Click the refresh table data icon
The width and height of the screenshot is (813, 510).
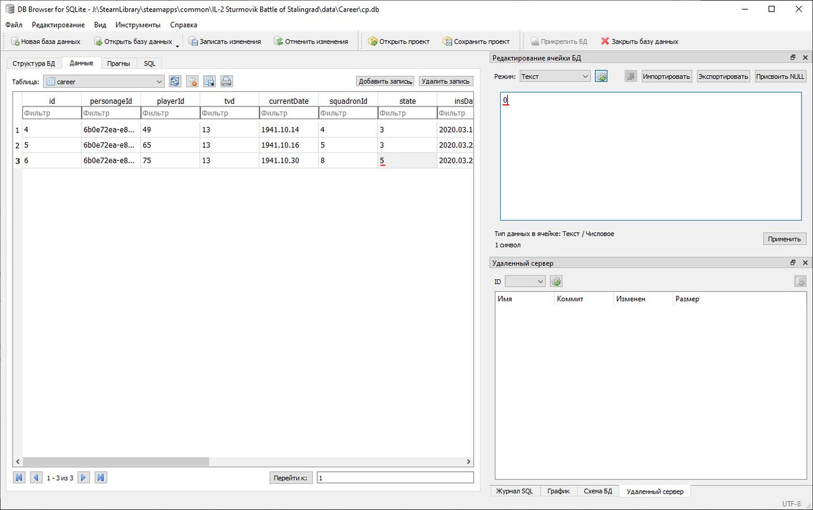pyautogui.click(x=175, y=82)
